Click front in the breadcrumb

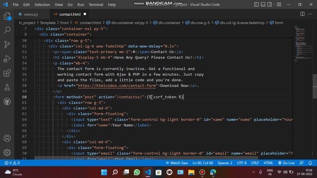[64, 23]
